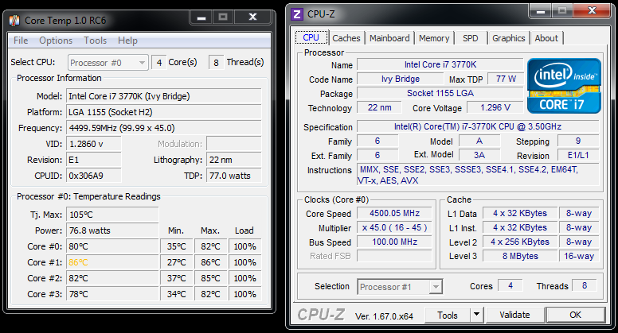This screenshot has height=333, width=618.
Task: Show the About tab in CPU-Z
Action: 546,38
